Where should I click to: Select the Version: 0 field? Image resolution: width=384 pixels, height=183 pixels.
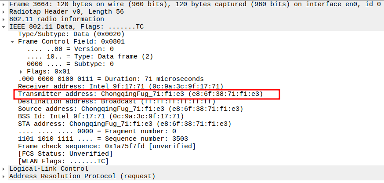70,49
